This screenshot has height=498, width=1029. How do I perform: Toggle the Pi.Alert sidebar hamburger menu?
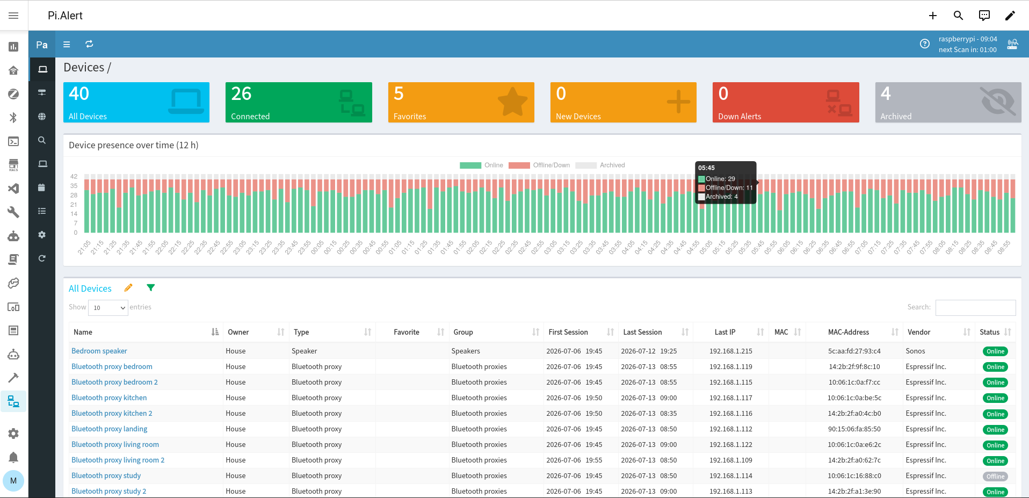pyautogui.click(x=67, y=44)
